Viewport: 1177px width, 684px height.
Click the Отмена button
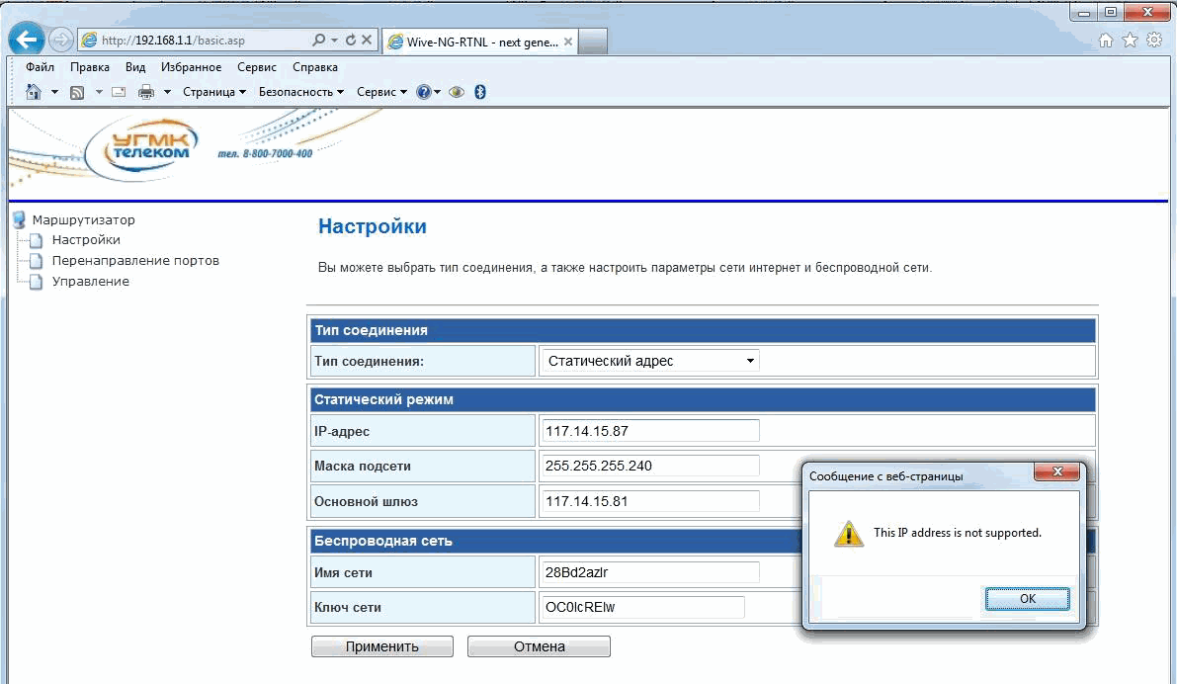pyautogui.click(x=539, y=646)
